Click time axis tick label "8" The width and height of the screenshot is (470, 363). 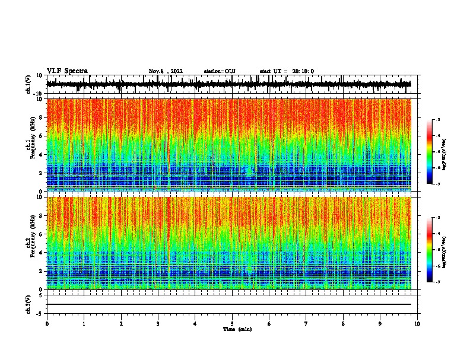tap(343, 324)
